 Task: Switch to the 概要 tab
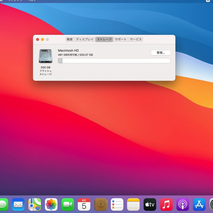(70, 39)
